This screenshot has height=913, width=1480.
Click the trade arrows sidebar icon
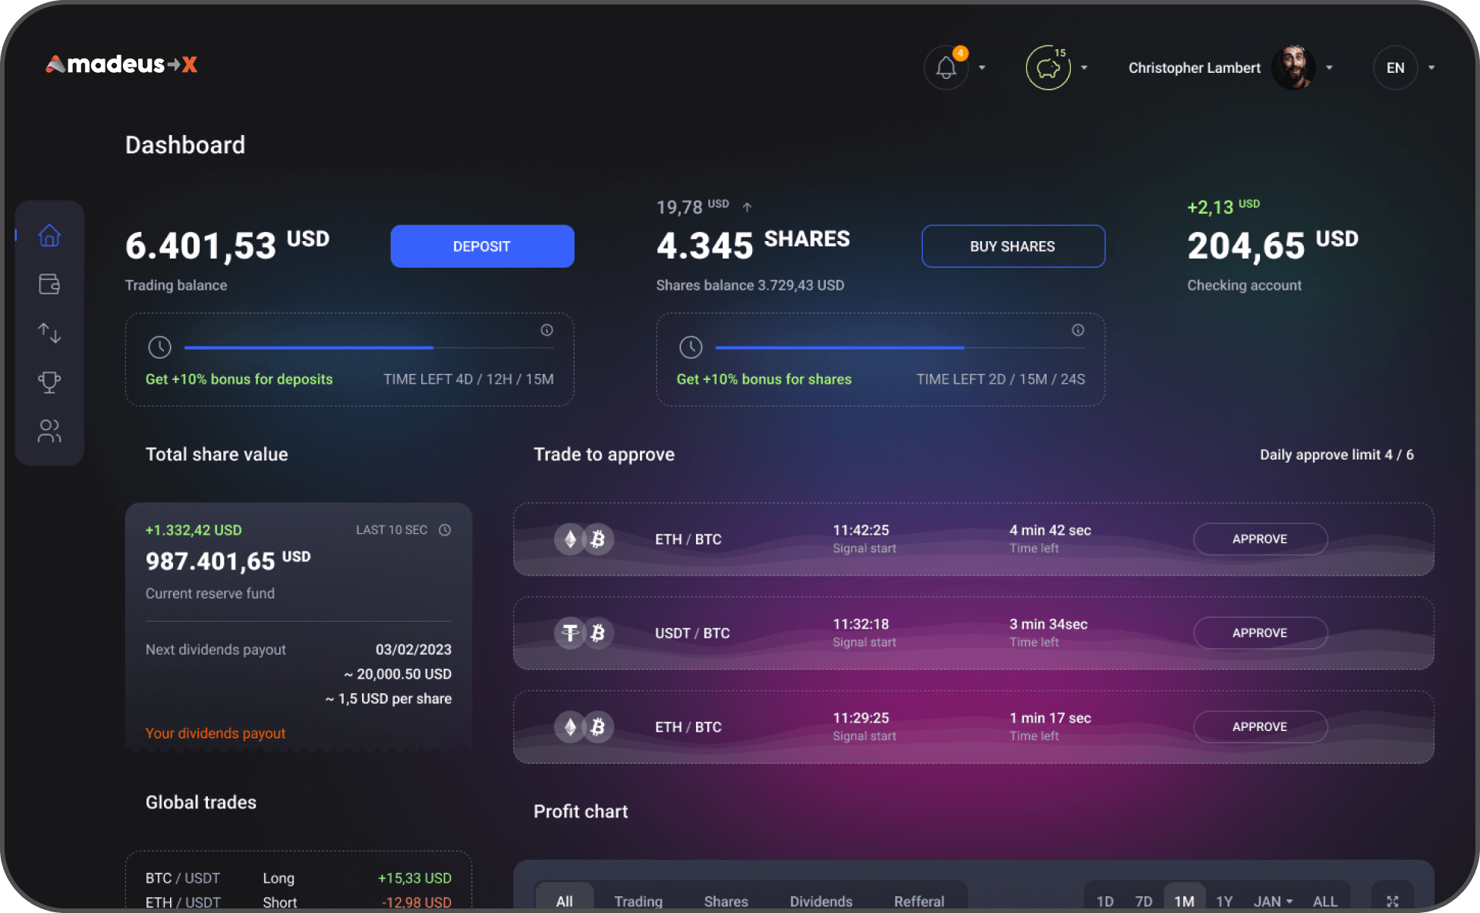pos(49,333)
